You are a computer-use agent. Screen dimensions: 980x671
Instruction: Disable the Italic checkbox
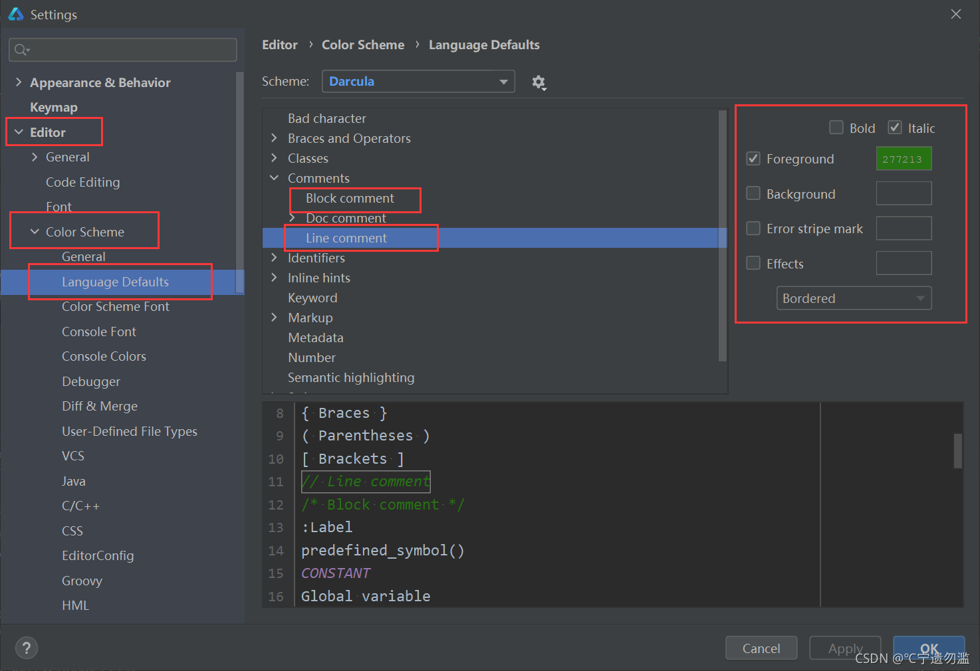[x=894, y=127]
